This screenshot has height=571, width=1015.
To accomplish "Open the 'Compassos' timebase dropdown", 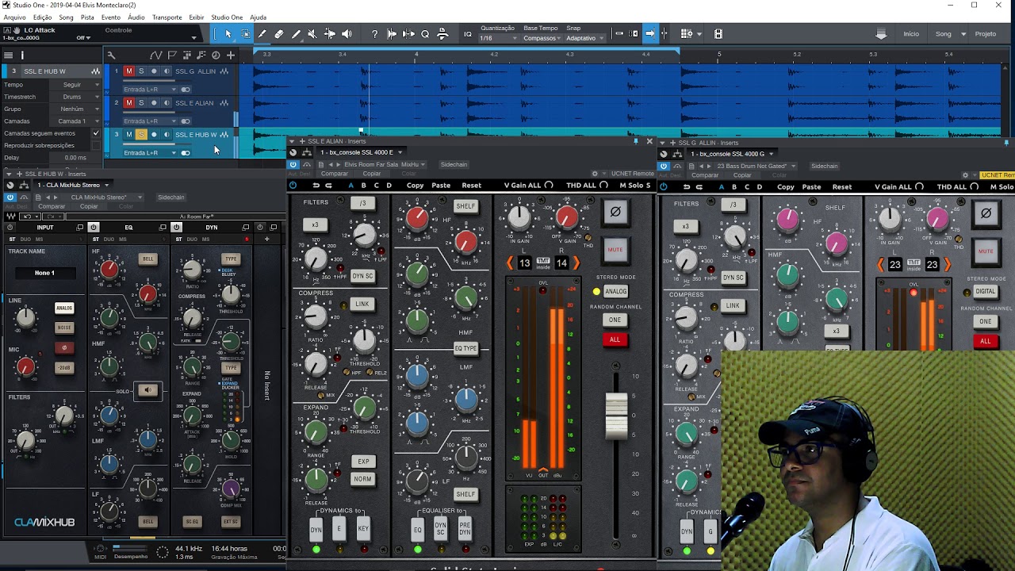I will pos(542,38).
